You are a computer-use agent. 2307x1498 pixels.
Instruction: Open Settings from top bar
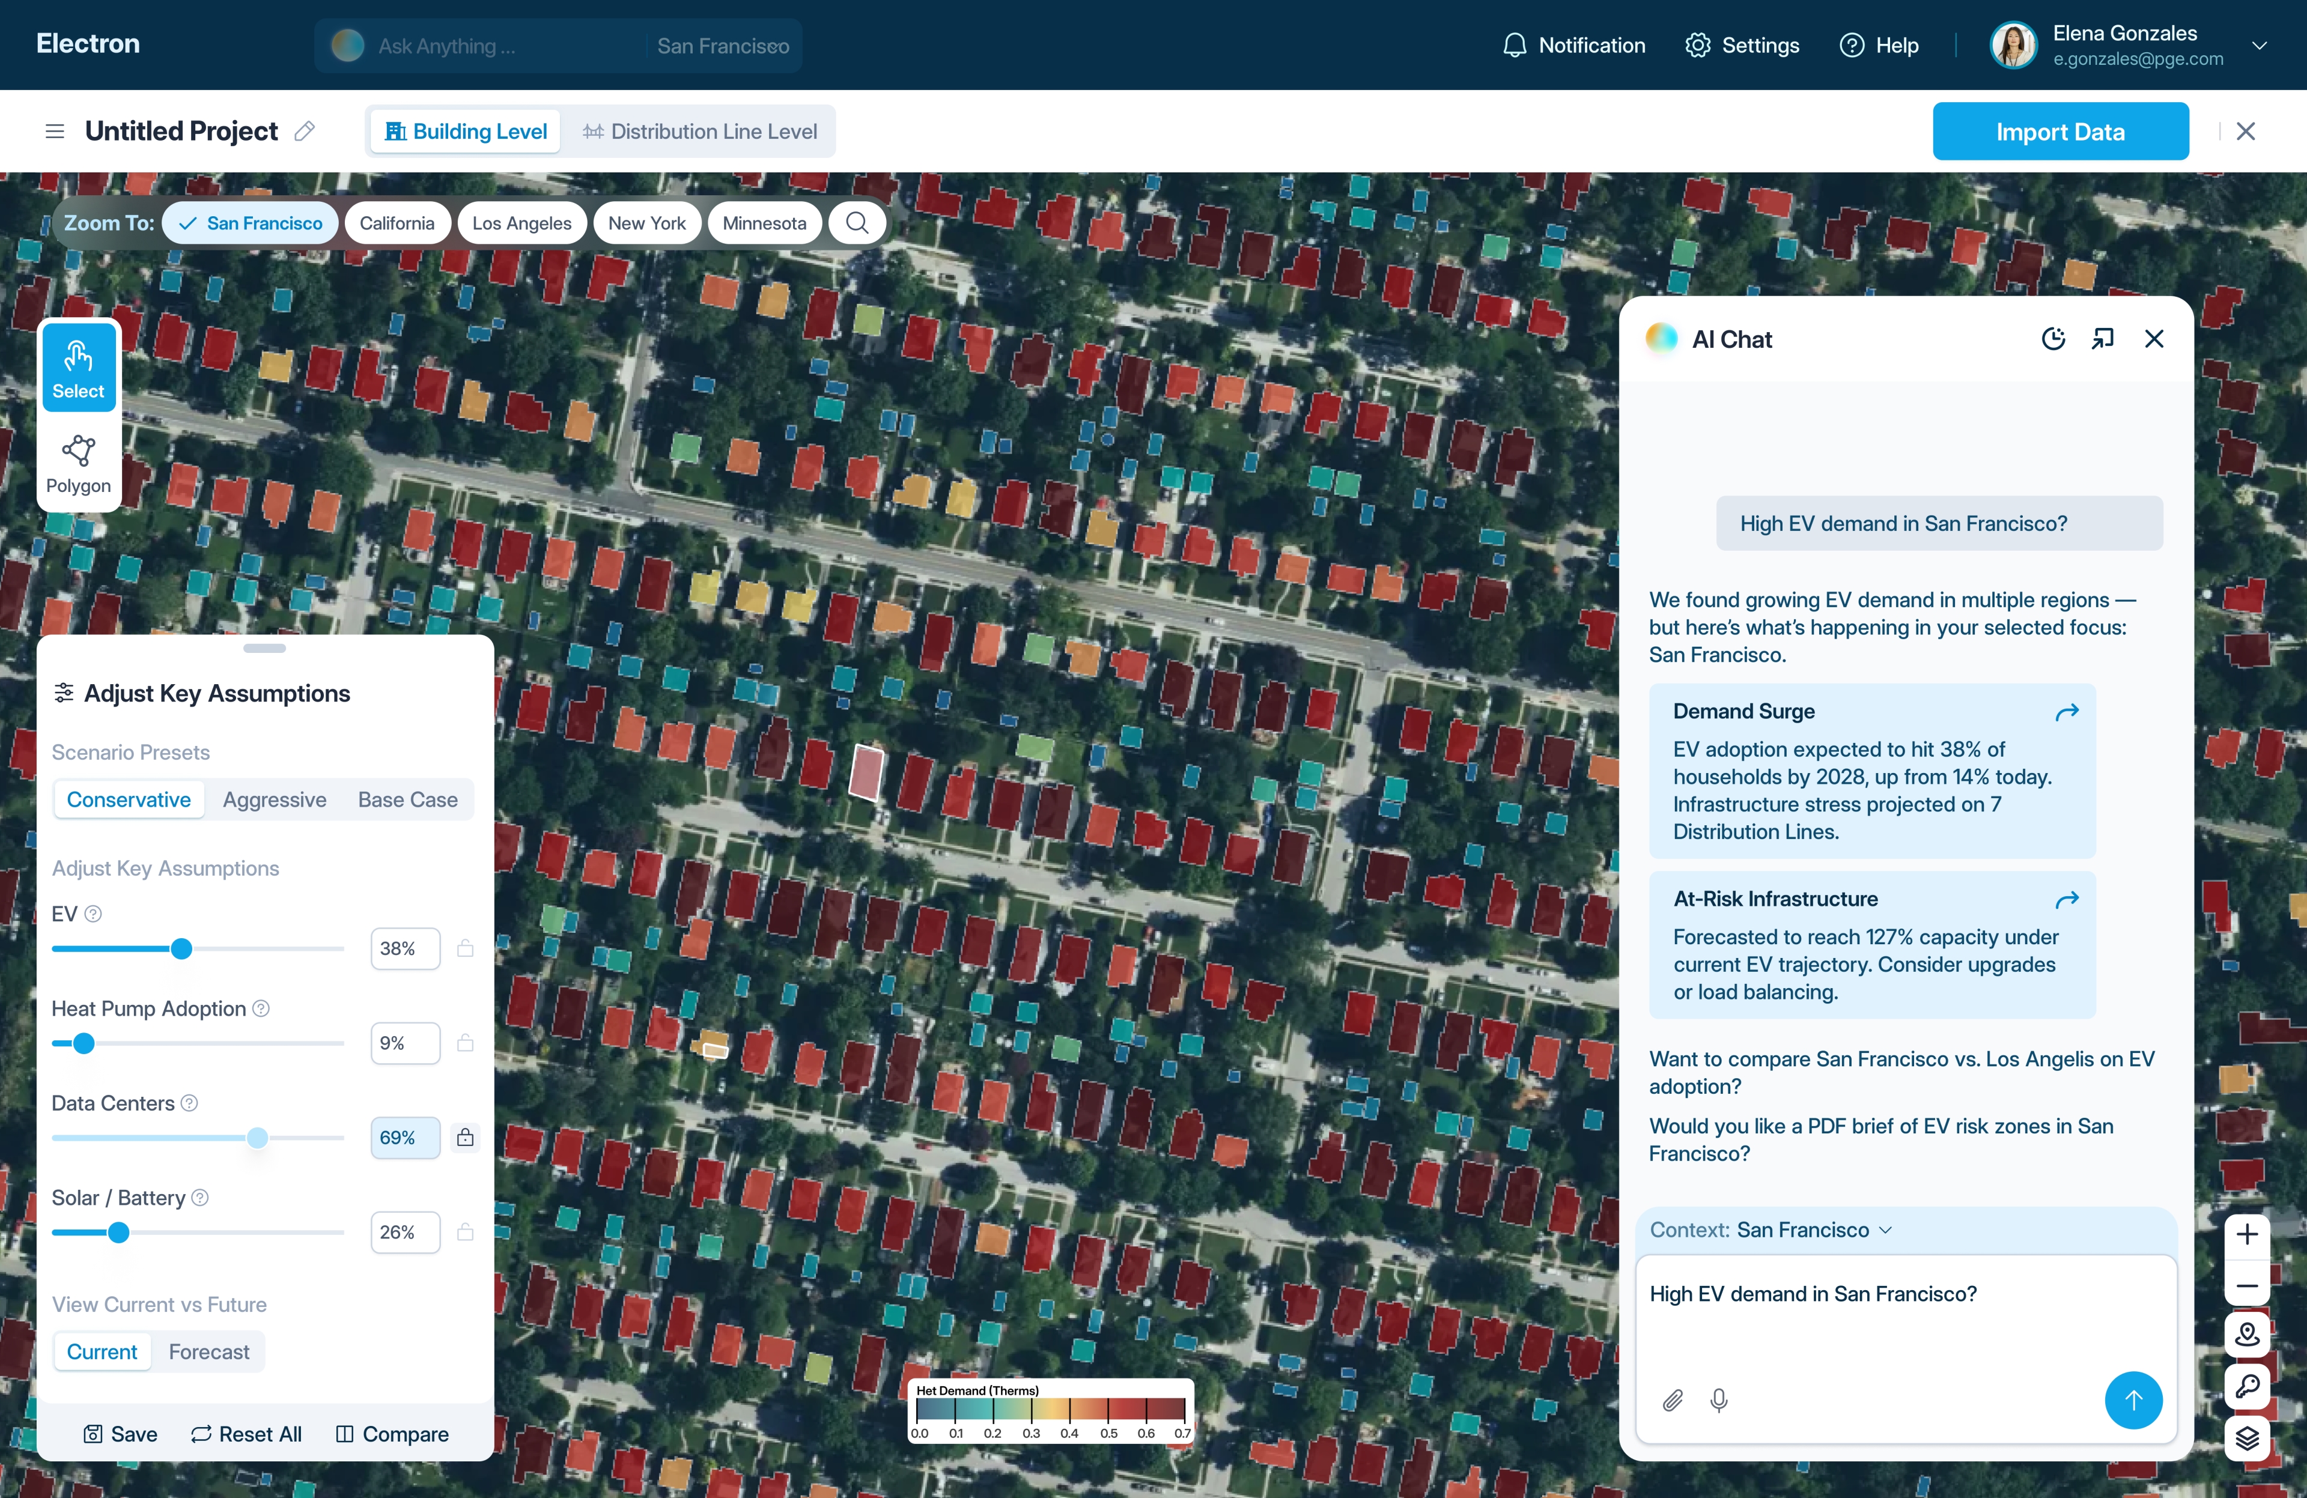pos(1742,46)
